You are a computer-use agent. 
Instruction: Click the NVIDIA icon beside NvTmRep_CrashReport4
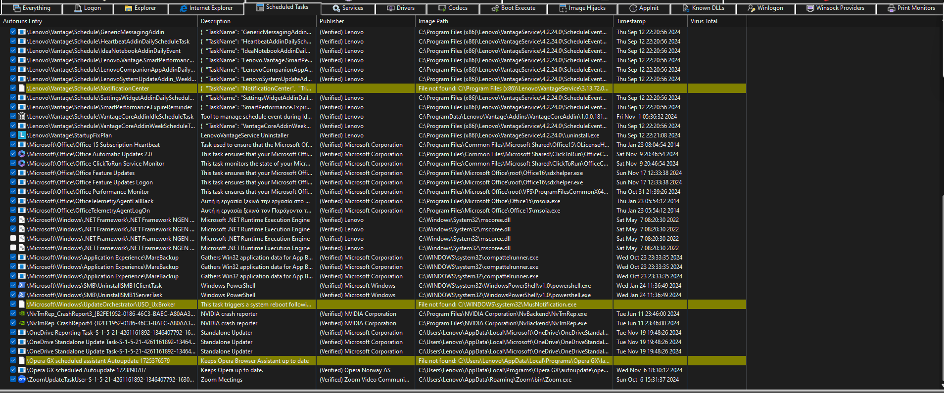[x=22, y=323]
